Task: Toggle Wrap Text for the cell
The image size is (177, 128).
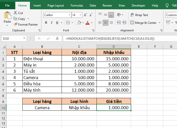Action: [139, 15]
